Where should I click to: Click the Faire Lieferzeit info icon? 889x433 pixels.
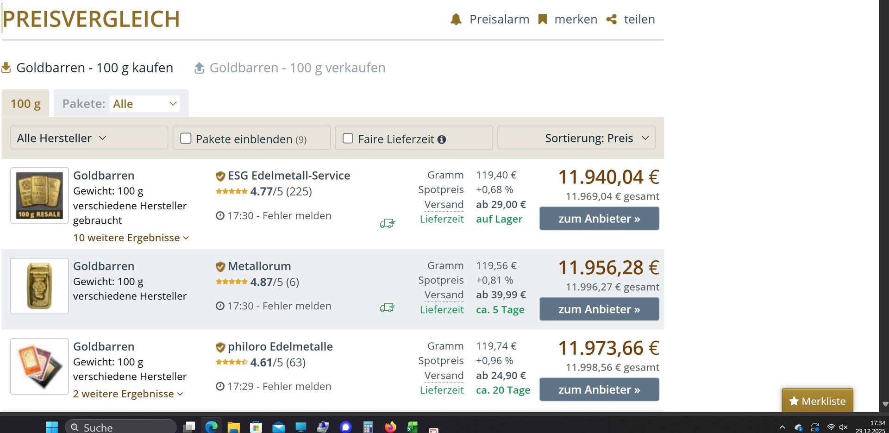(442, 139)
